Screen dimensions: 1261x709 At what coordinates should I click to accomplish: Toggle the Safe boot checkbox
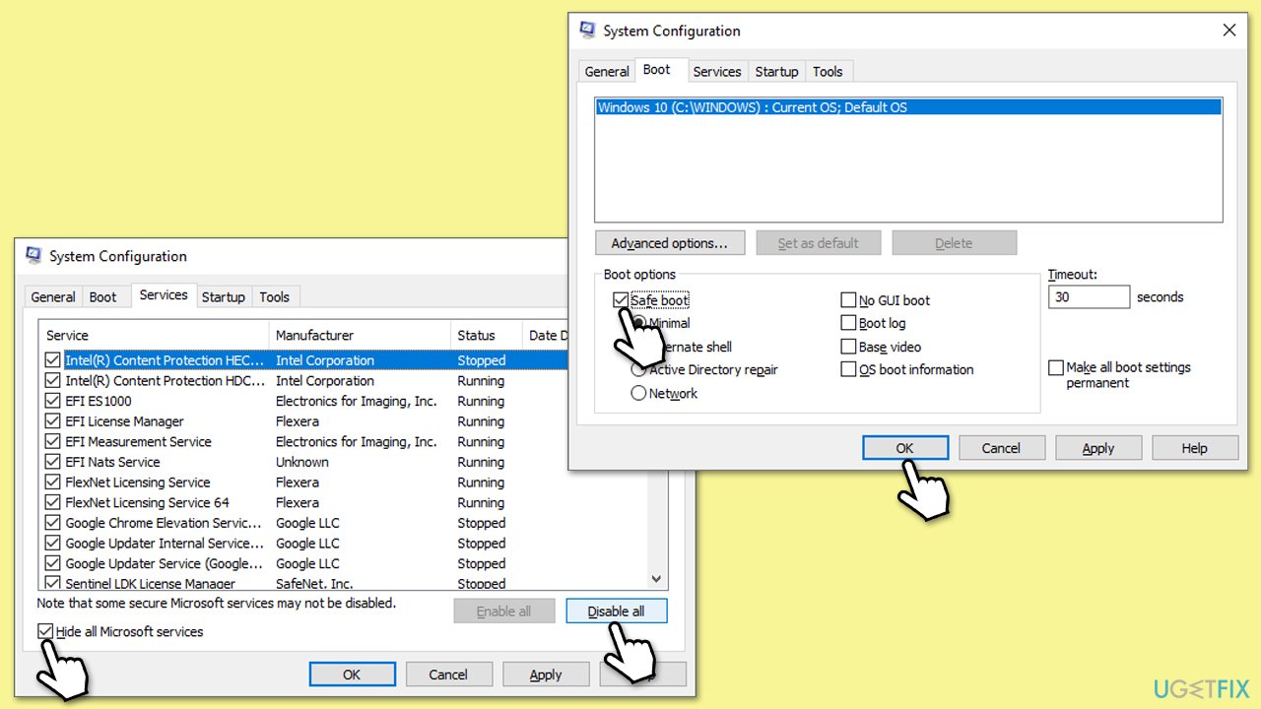(621, 300)
